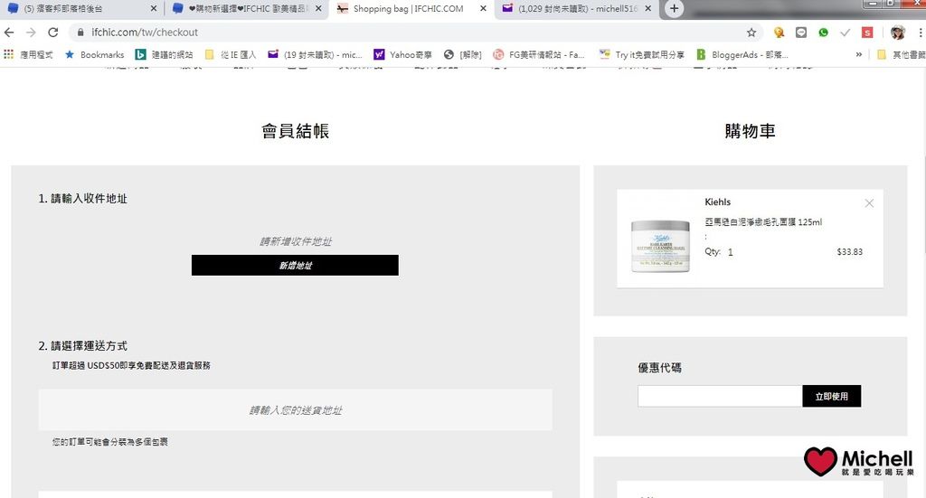The image size is (926, 498).
Task: Open the red S extension icon
Action: tap(867, 33)
